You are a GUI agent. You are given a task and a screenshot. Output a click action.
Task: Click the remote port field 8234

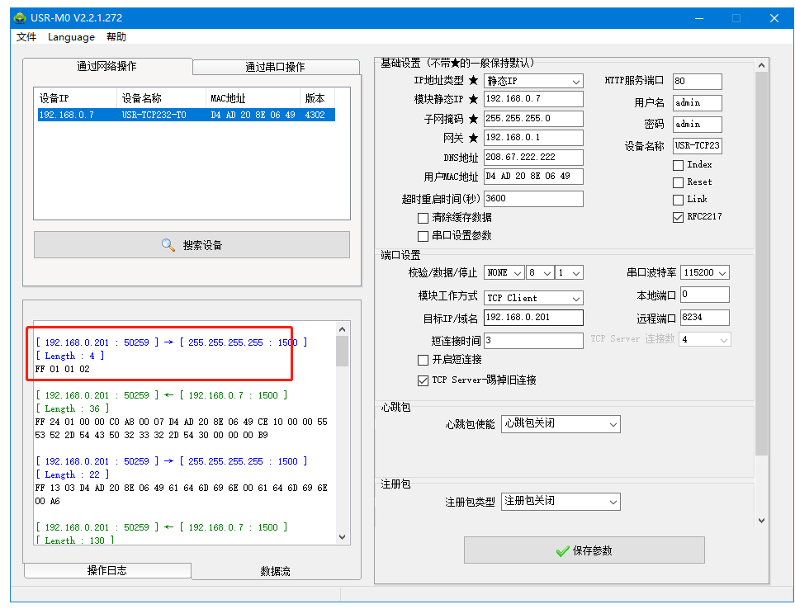(x=704, y=318)
